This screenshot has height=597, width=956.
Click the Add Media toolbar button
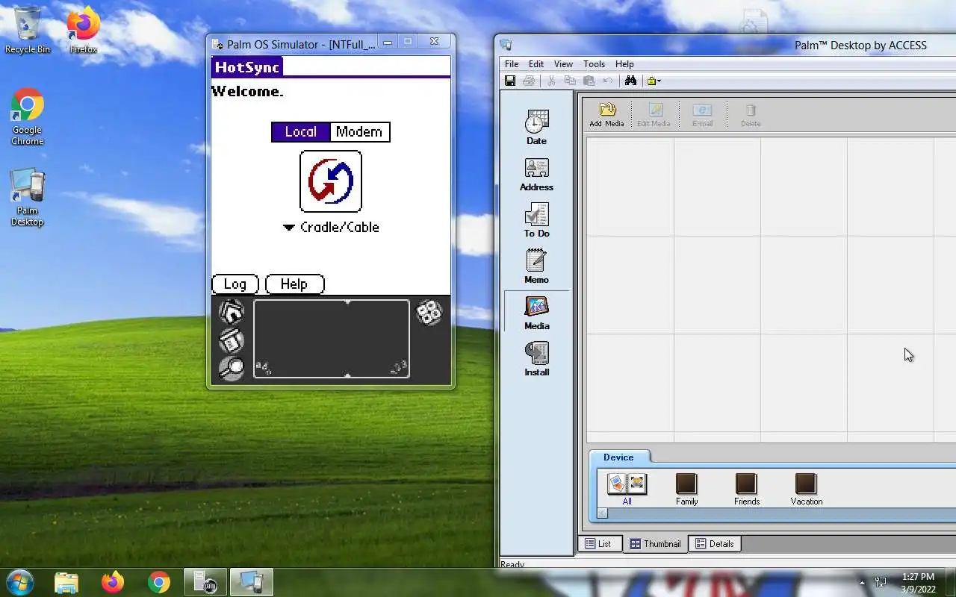[x=606, y=115]
